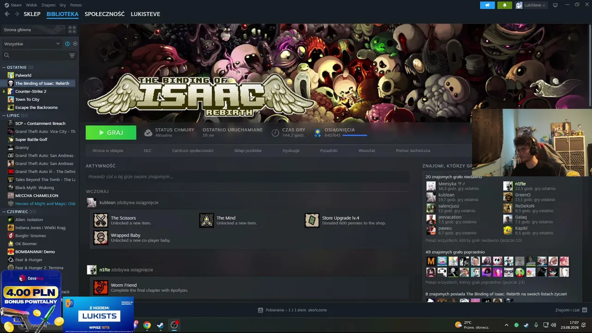This screenshot has width=592, height=333.
Task: Open The Scissors achievement icon
Action: [101, 220]
